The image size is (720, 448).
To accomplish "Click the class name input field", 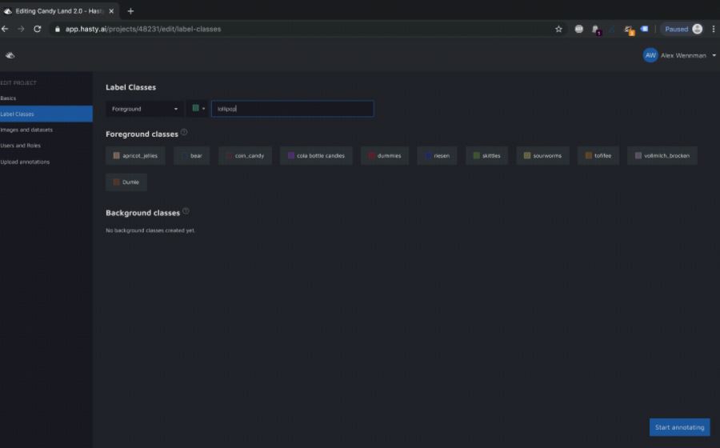I will pos(293,109).
